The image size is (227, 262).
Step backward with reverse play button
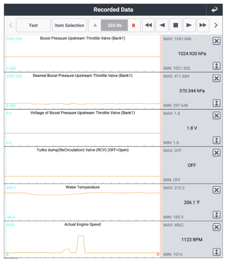[162, 25]
